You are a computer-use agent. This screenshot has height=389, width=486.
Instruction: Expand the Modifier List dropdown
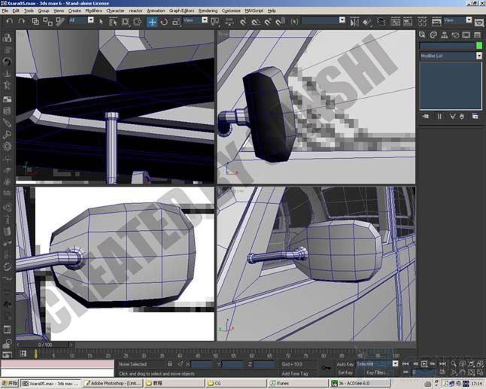pos(479,56)
